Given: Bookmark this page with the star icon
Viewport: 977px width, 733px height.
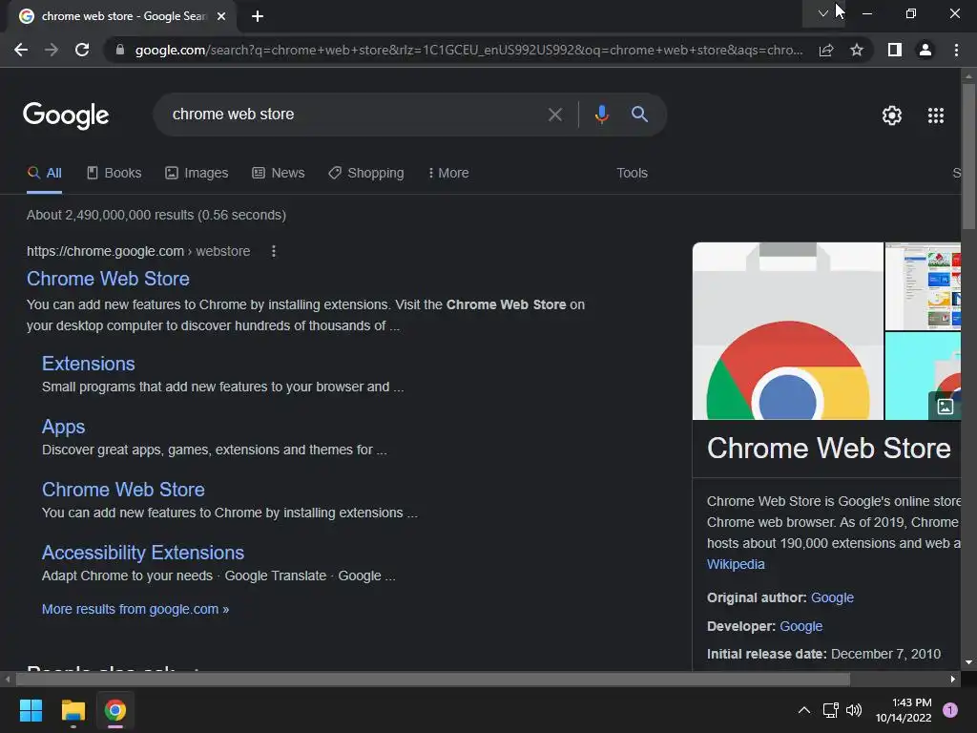Looking at the screenshot, I should click(x=857, y=50).
